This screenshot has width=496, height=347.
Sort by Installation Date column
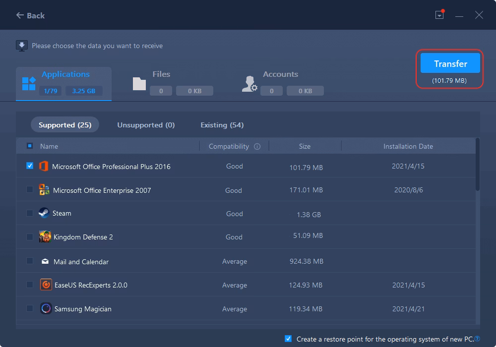(x=408, y=146)
